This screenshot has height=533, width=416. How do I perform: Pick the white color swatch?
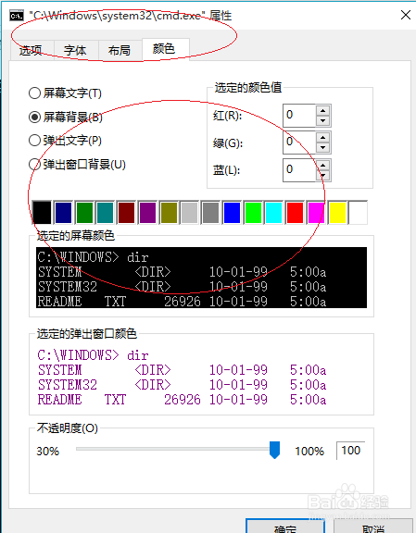(x=359, y=213)
